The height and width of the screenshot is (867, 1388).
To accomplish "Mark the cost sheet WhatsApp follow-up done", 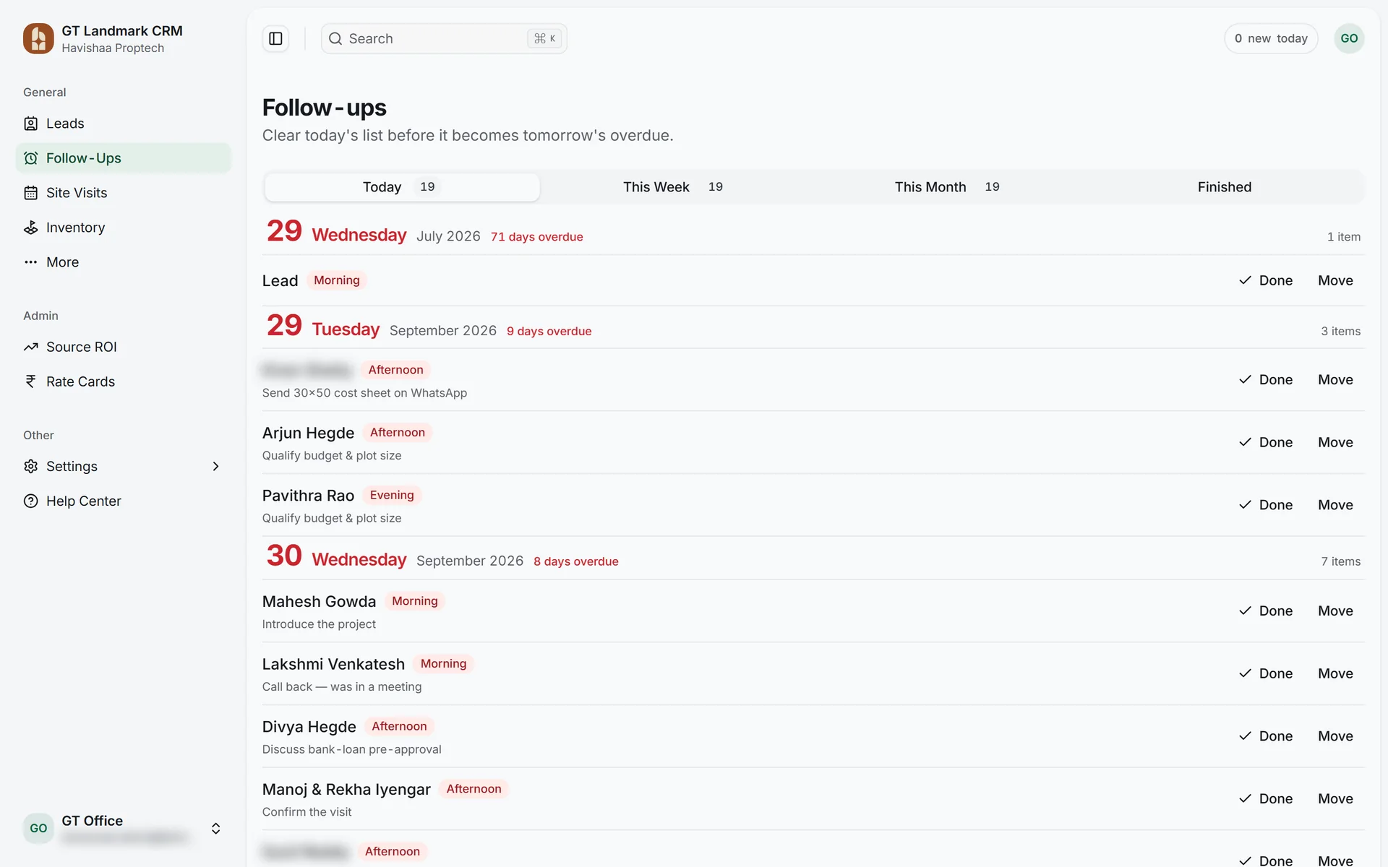I will pos(1266,379).
